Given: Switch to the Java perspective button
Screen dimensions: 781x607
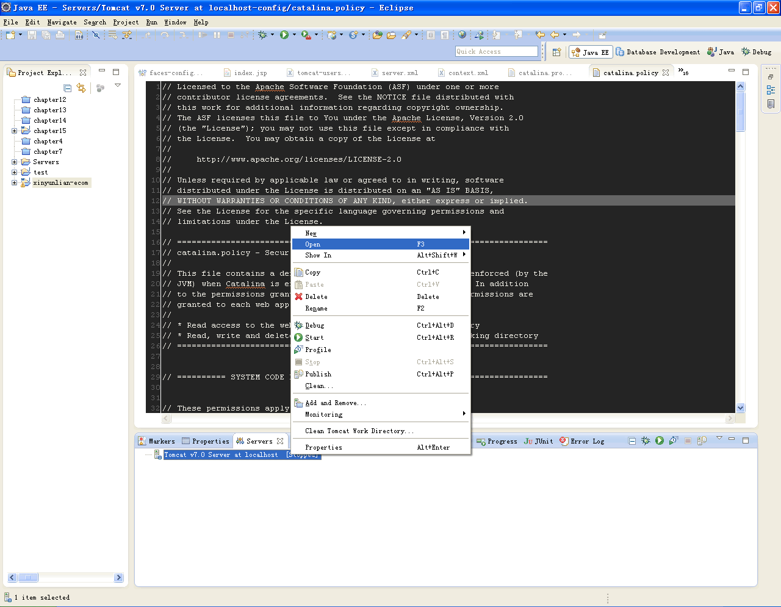Looking at the screenshot, I should click(721, 52).
